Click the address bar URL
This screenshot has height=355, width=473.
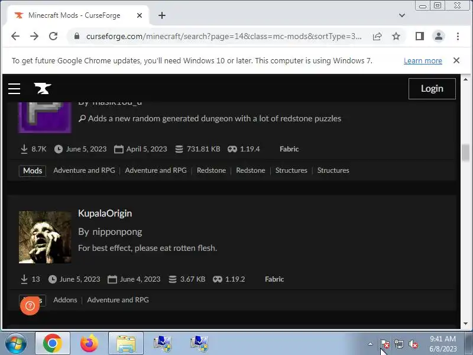point(223,37)
